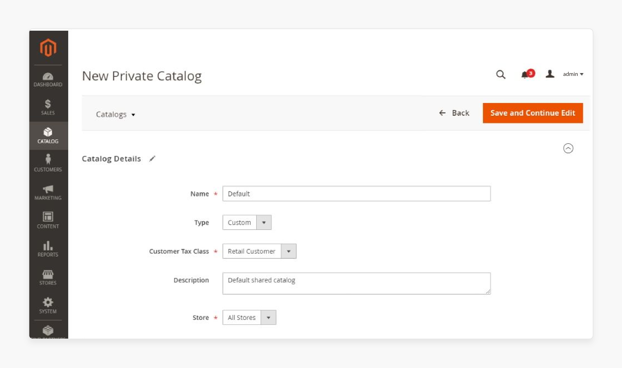Viewport: 622px width, 368px height.
Task: Click into the Name input field
Action: (356, 193)
